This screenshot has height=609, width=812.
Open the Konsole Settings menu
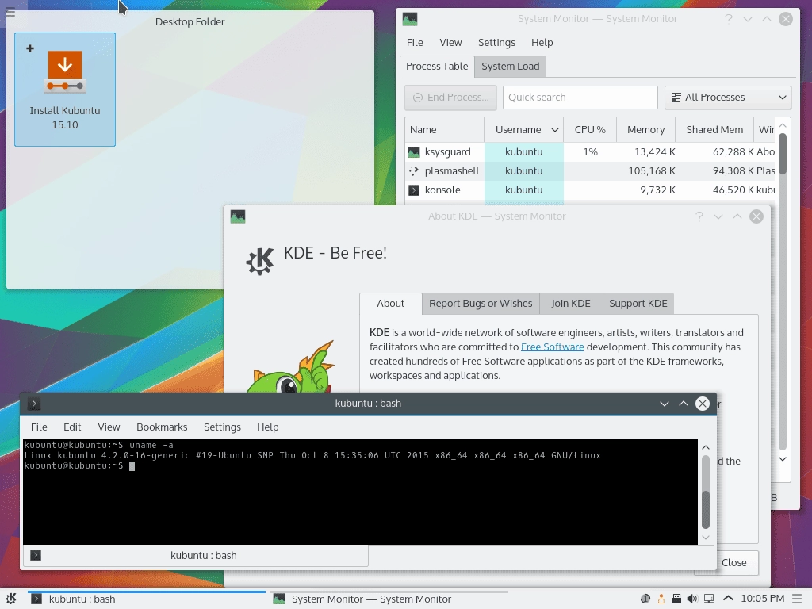tap(222, 427)
